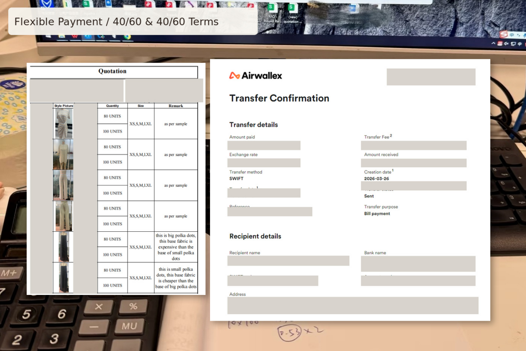Open the beige trousers style picture
The height and width of the screenshot is (351, 526).
click(x=64, y=216)
